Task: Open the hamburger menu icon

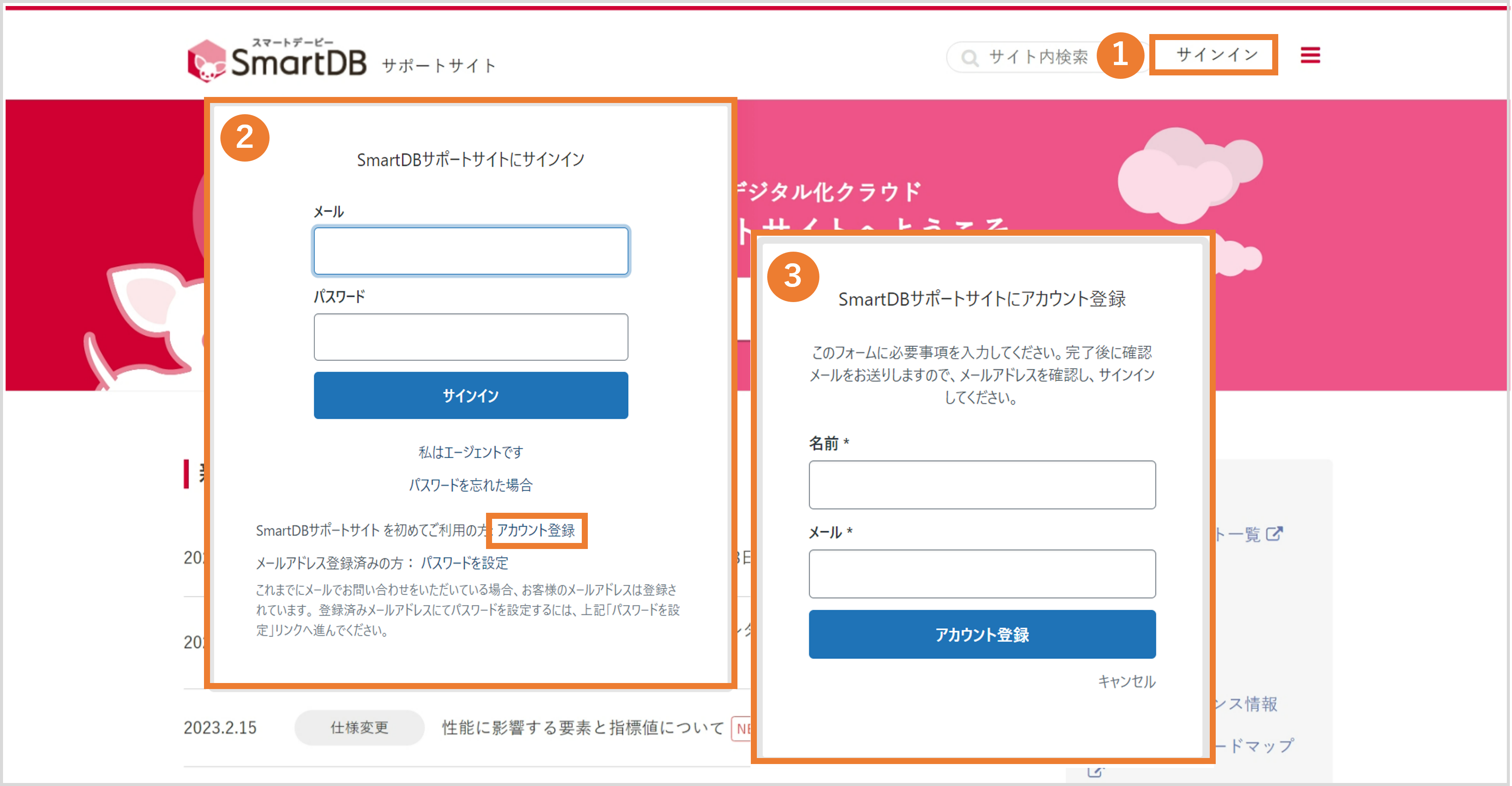Action: [x=1310, y=55]
